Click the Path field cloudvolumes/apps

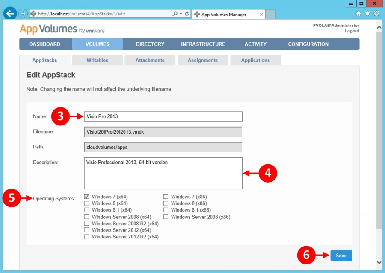(163, 147)
